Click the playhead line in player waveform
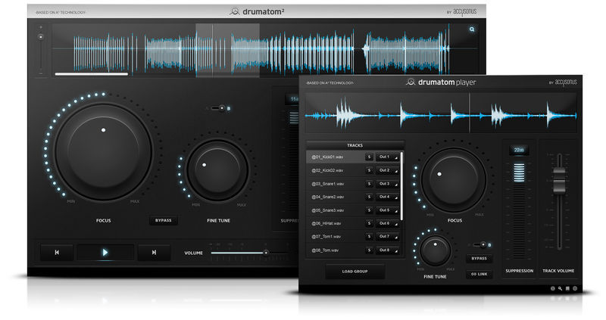The height and width of the screenshot is (320, 606). coord(470,113)
